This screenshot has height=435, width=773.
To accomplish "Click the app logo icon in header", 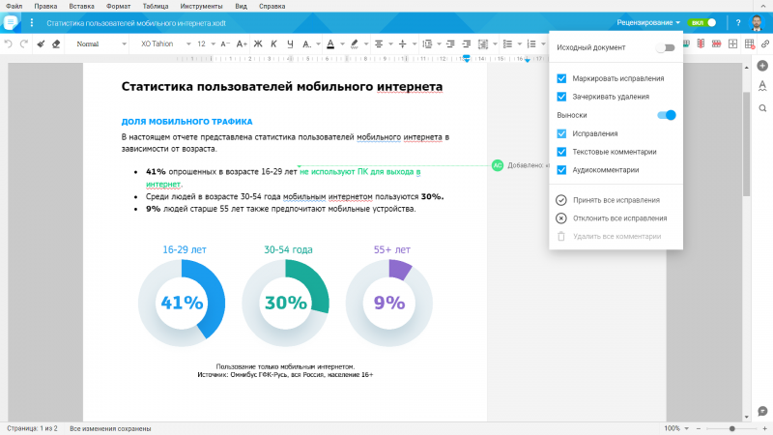I will point(11,22).
